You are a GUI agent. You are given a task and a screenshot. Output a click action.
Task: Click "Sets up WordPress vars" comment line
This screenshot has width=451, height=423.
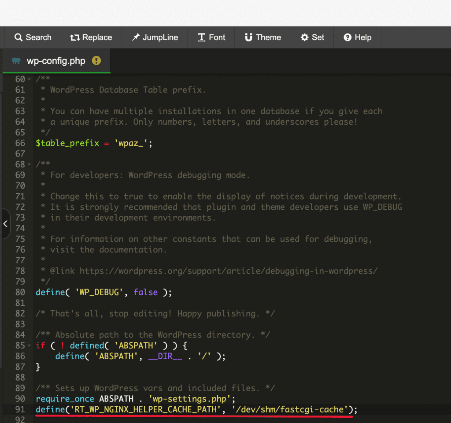[x=155, y=388]
